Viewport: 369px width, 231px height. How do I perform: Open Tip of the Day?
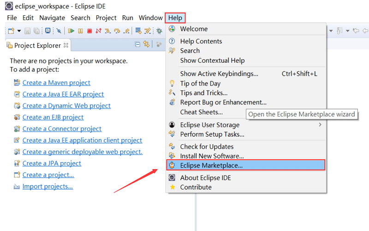click(246, 84)
